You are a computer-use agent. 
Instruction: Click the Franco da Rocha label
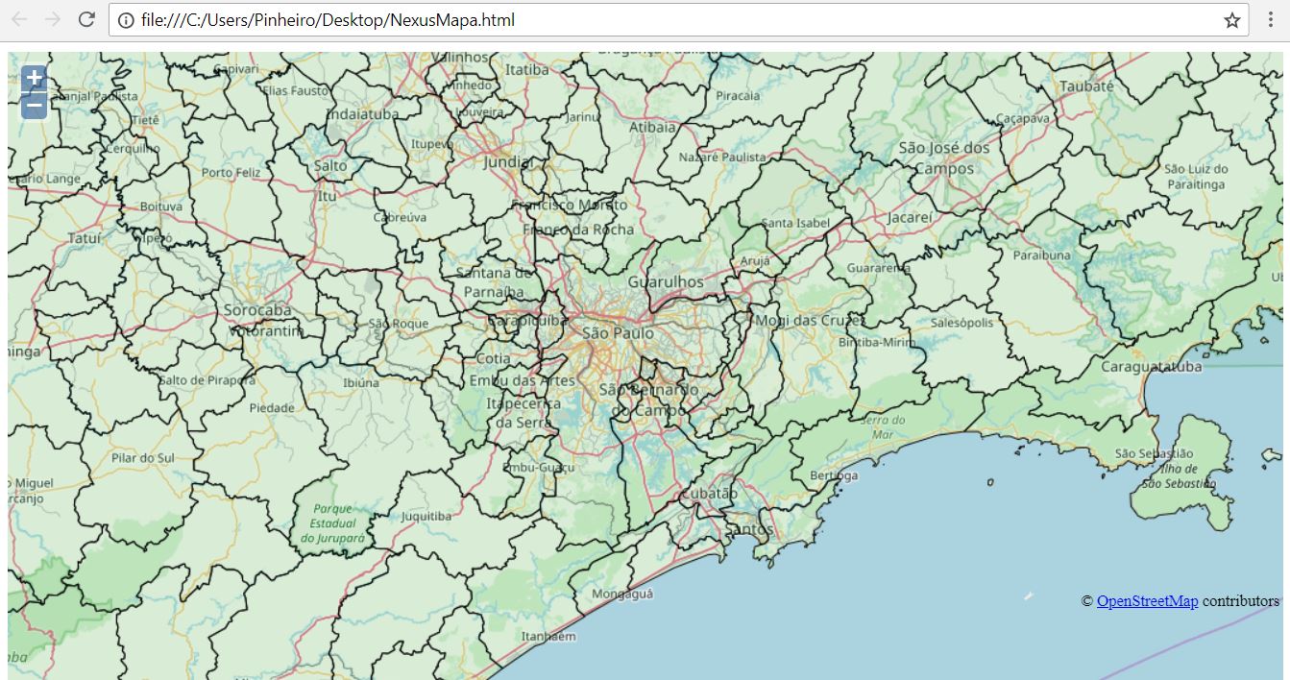[x=578, y=230]
